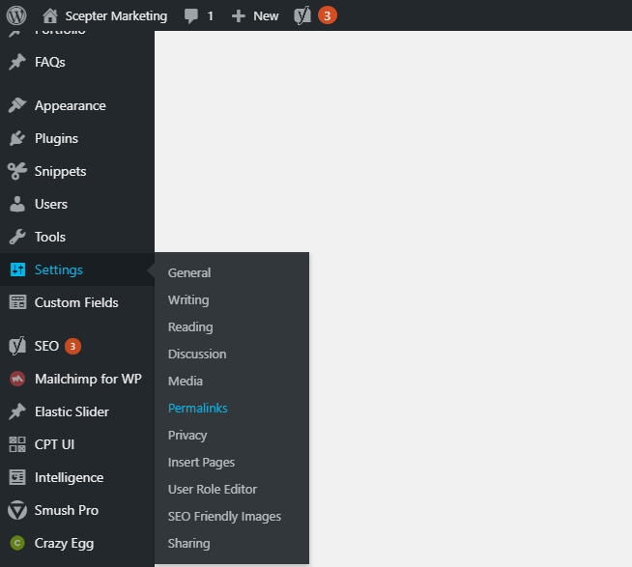Screen dimensions: 632x567
Task: Click the Crazy Egg green icon
Action: click(17, 543)
